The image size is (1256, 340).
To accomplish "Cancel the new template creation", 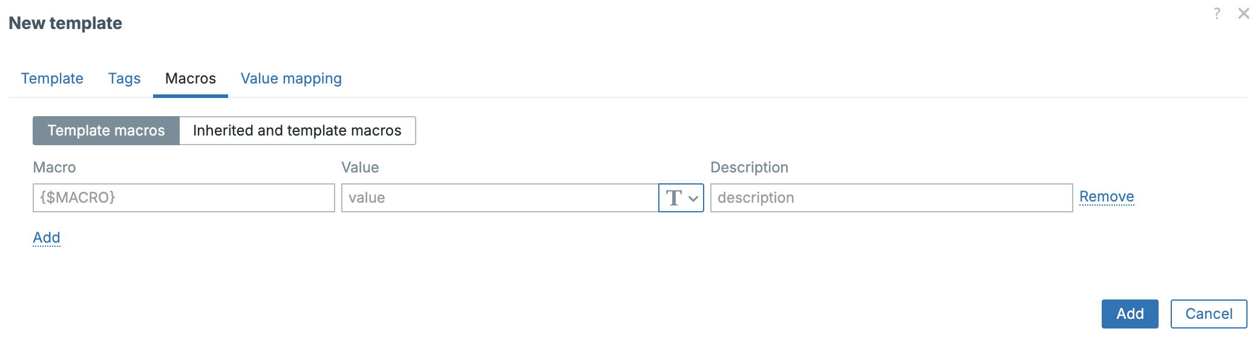I will point(1208,314).
